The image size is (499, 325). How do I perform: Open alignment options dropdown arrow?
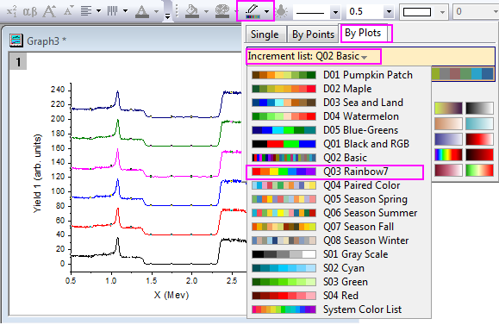(x=98, y=11)
